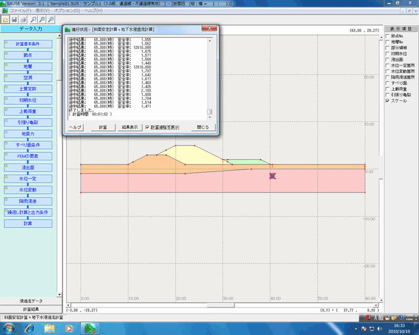Toggle 引張り亀裂 display checkbox

tap(388, 95)
